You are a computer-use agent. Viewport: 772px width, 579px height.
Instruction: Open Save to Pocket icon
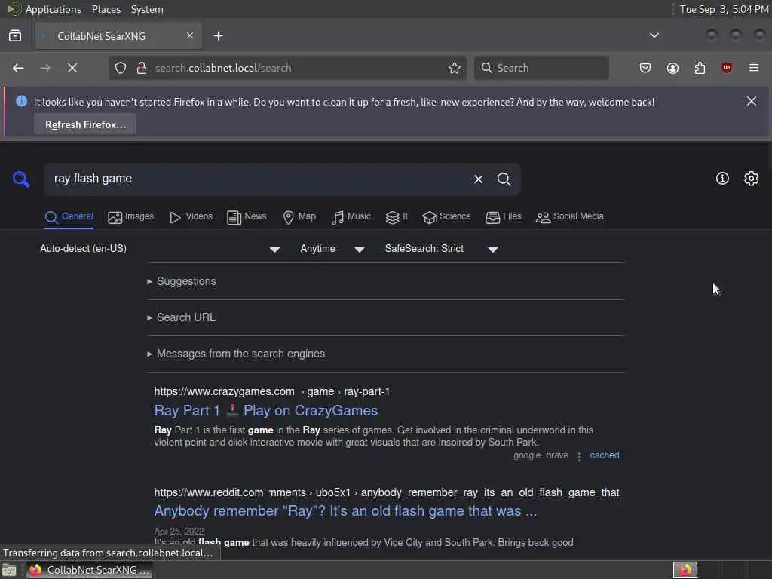click(x=645, y=68)
